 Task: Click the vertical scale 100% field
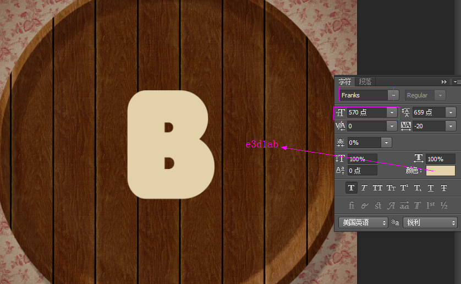362,159
